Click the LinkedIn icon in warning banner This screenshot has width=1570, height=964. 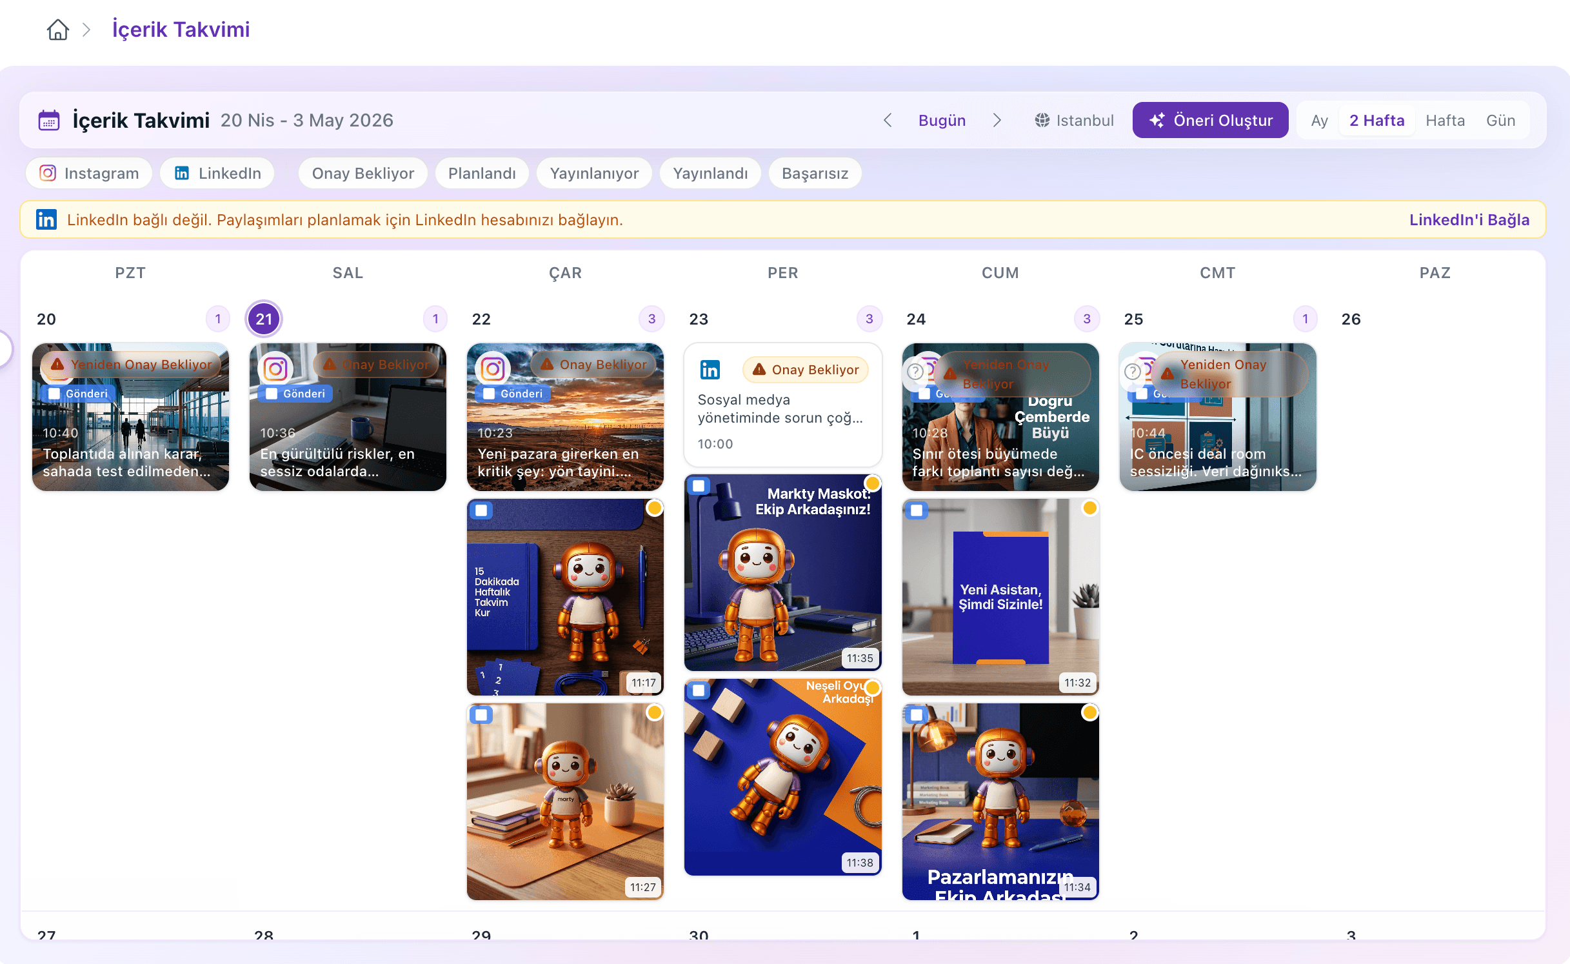(46, 220)
